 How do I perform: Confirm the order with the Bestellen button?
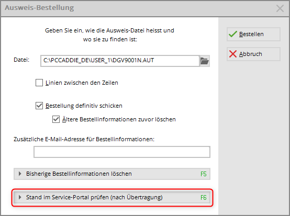click(253, 34)
